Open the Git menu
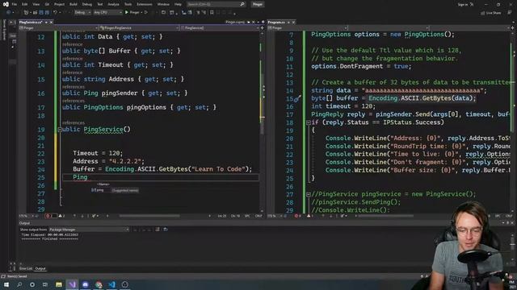Viewport: 517px width, 290px height. (47, 4)
